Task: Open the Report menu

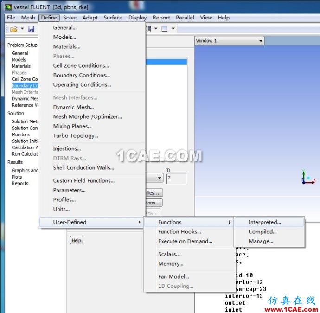Action: click(161, 18)
